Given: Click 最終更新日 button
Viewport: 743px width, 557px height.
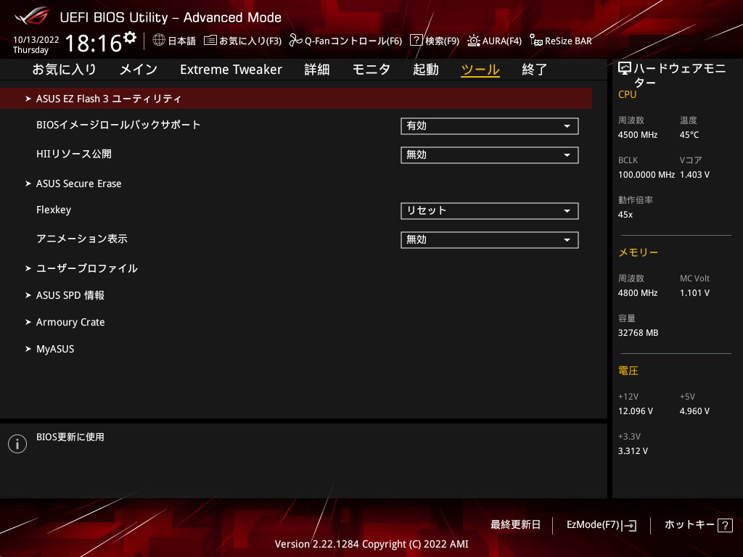Looking at the screenshot, I should [516, 525].
